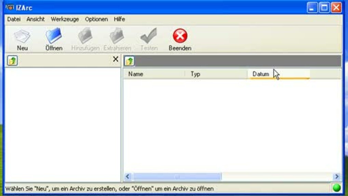Image resolution: width=348 pixels, height=196 pixels.
Task: Open an archive with the Öffnen icon
Action: pos(53,36)
